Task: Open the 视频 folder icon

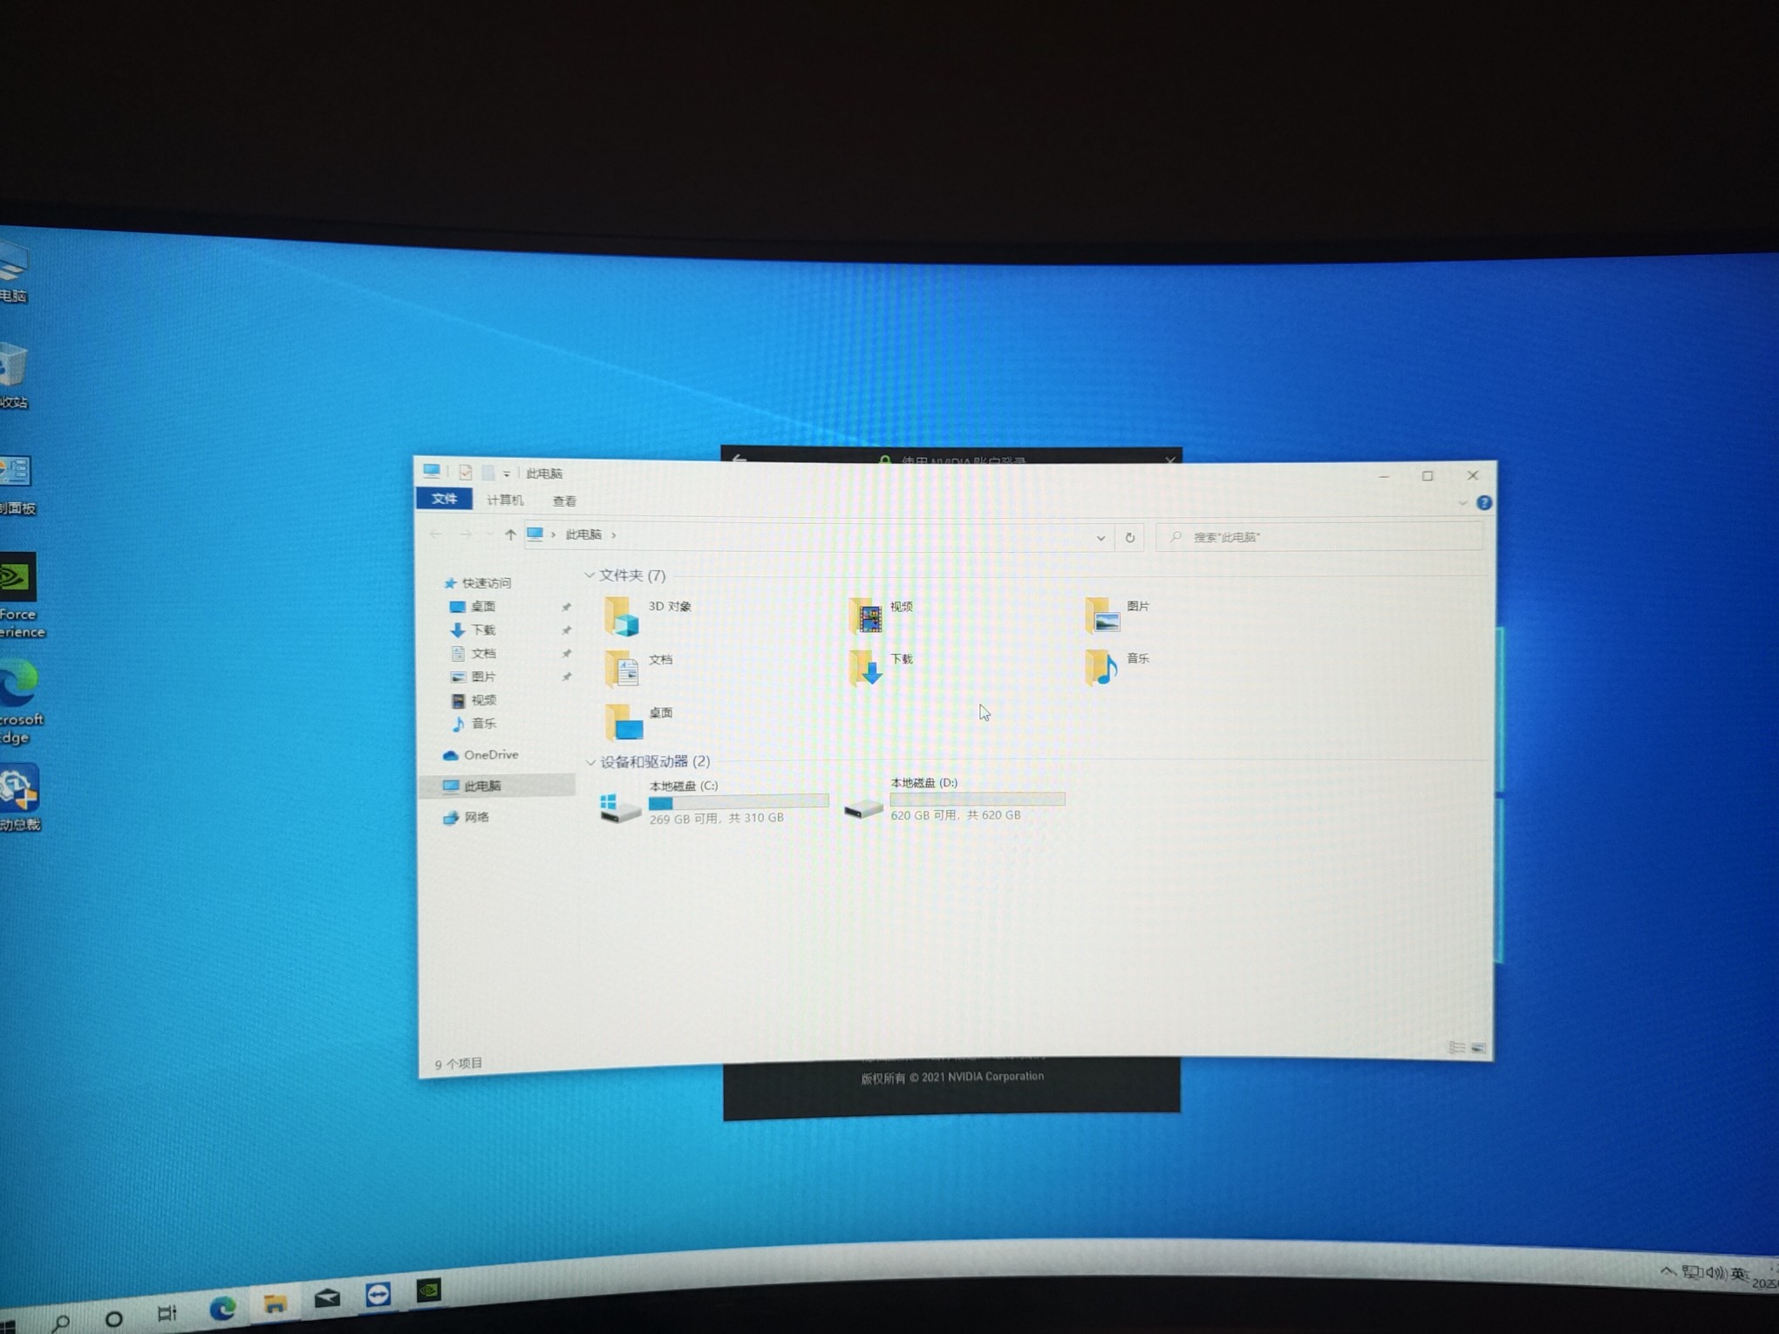Action: [x=867, y=616]
